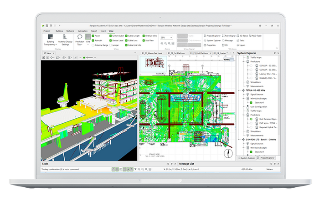Click the System Explorer vertical scrollbar
Viewport: 319px width, 206px height.
point(279,104)
